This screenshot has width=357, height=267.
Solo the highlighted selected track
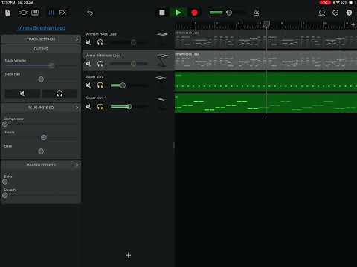100,64
